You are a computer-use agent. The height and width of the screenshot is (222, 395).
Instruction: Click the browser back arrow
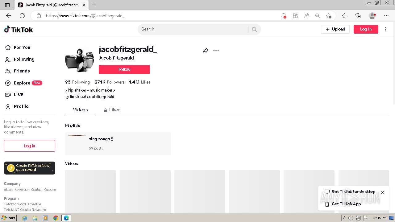tap(9, 16)
